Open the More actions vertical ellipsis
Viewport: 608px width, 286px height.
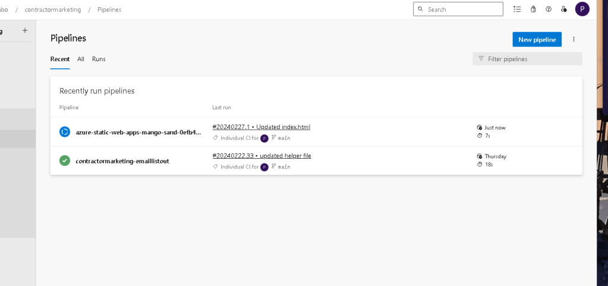coord(574,39)
